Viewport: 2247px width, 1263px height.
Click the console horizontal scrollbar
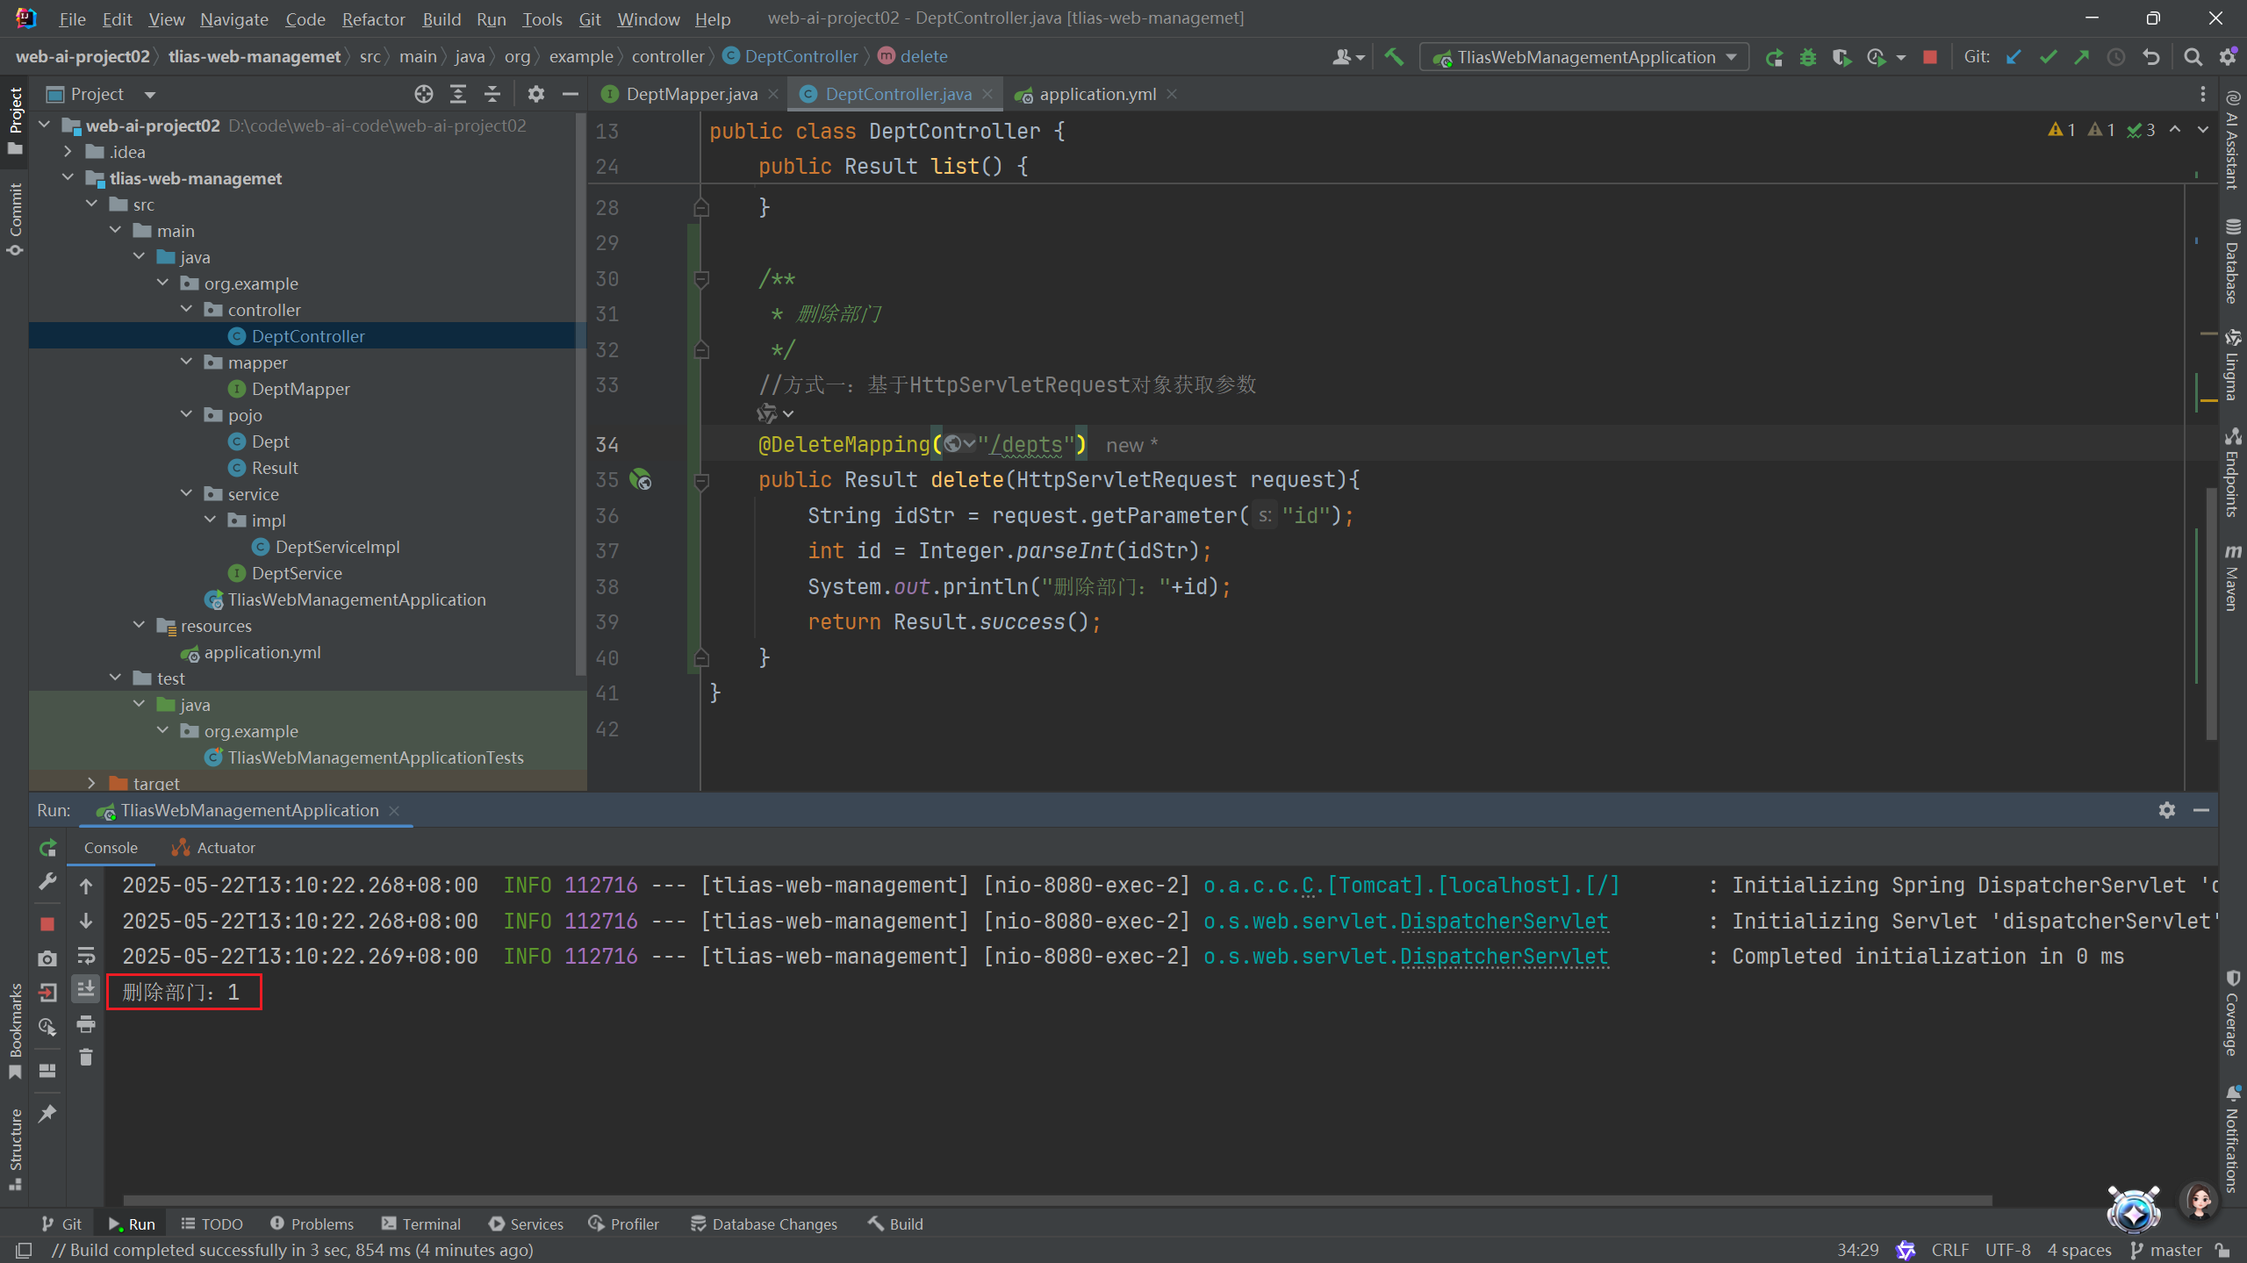1053,1200
